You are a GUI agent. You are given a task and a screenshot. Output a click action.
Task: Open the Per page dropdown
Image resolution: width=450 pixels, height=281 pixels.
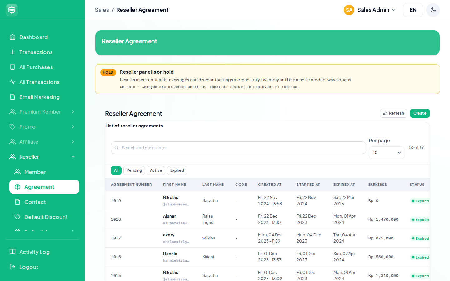[x=387, y=153]
